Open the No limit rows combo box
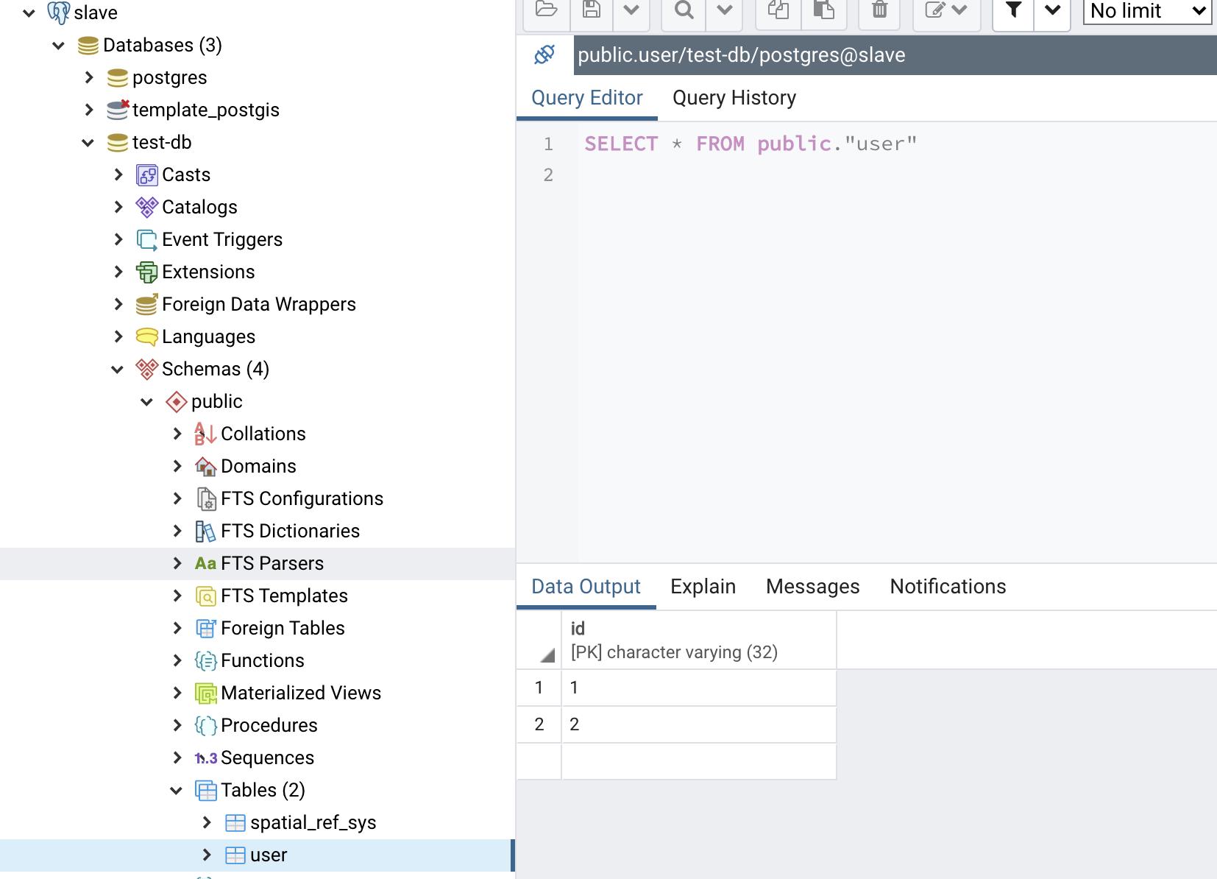Image resolution: width=1217 pixels, height=879 pixels. [x=1147, y=11]
